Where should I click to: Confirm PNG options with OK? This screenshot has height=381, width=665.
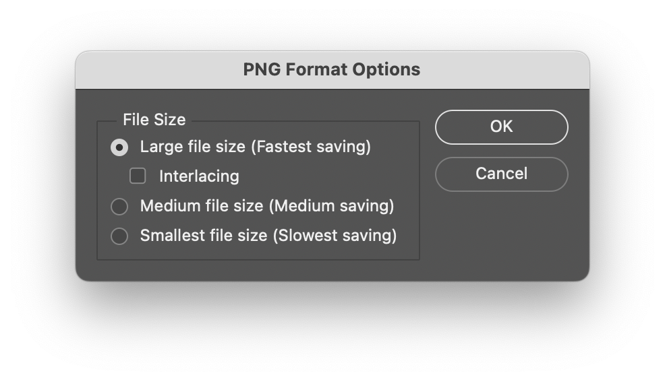501,127
